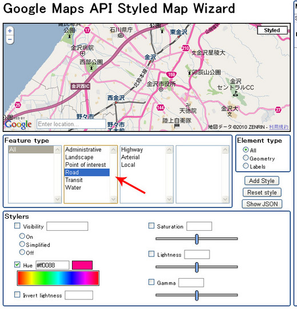Viewport: 297px width, 309px height.
Task: Enable the Gamma checkbox
Action: [151, 282]
